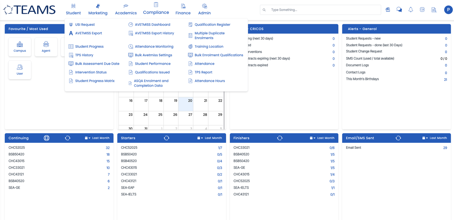Viewport: 454px width, 220px height.
Task: Click the TPS History icon
Action: pyautogui.click(x=71, y=55)
